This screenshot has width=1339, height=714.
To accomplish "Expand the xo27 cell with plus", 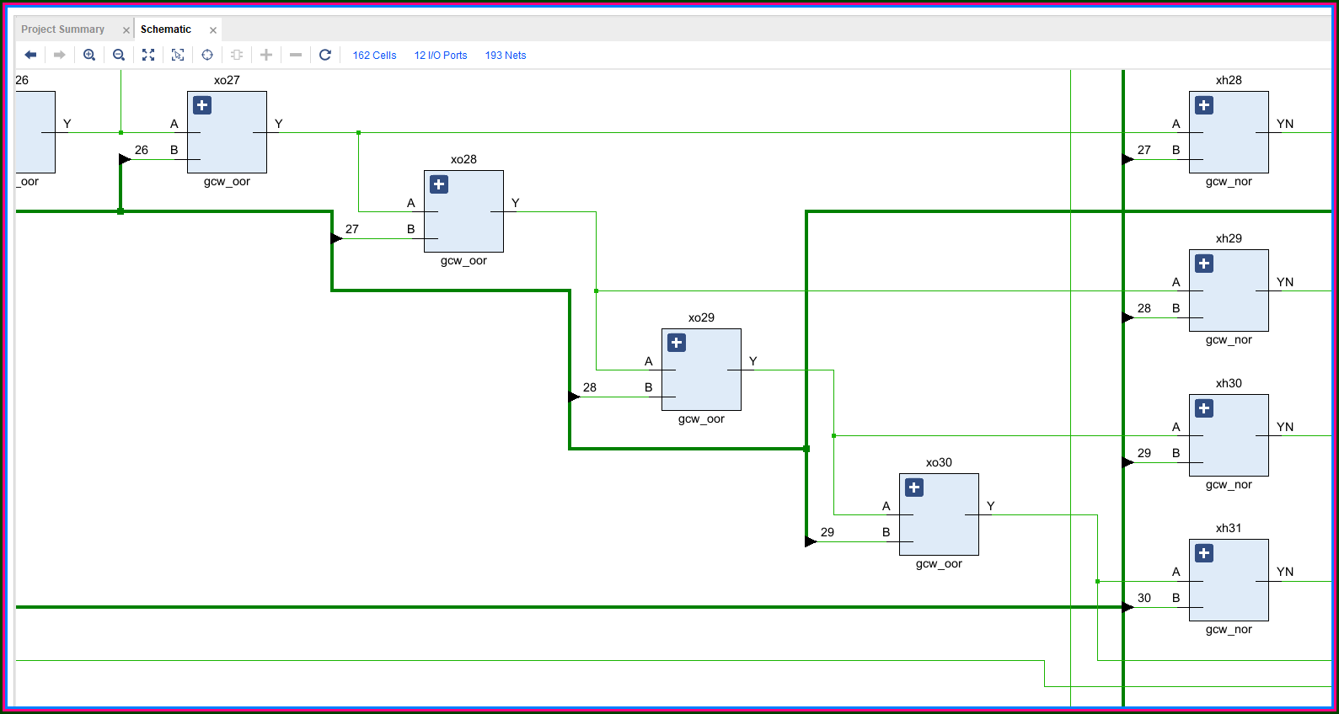I will [202, 105].
